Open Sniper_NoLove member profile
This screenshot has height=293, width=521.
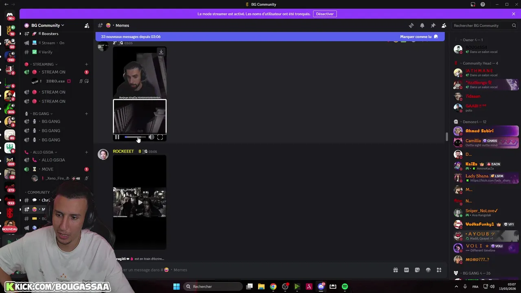click(x=486, y=213)
